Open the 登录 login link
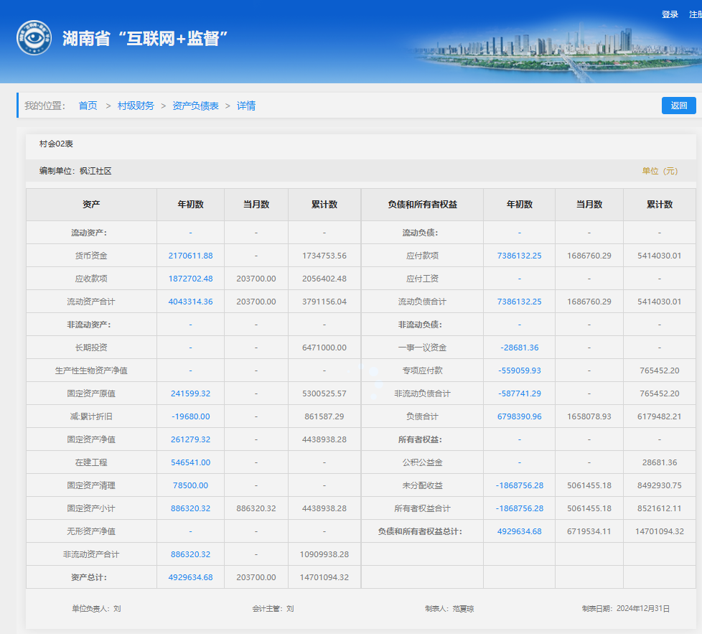Viewport: 702px width, 634px height. pos(670,14)
